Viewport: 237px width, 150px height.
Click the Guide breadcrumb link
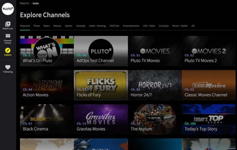tap(36, 3)
